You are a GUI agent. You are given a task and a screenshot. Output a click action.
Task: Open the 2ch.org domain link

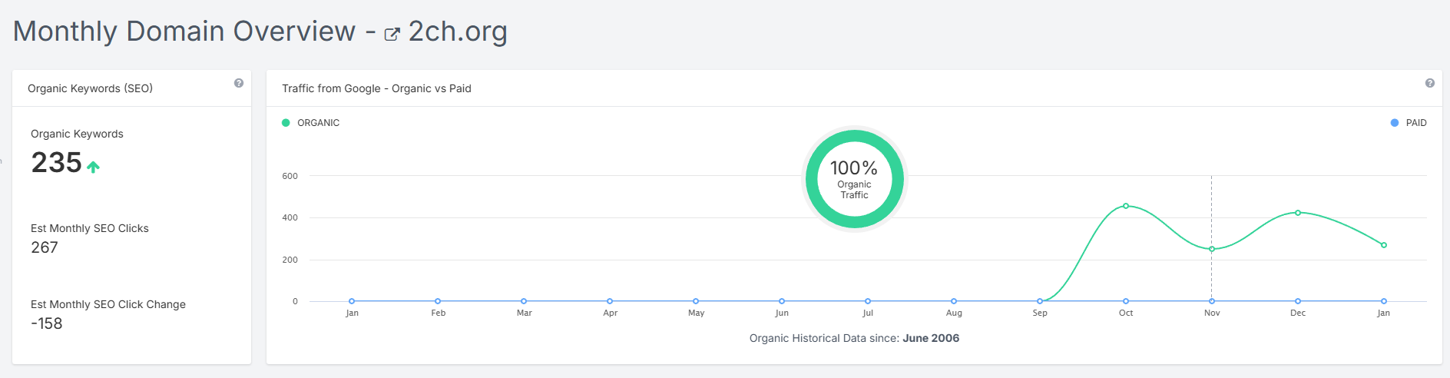tap(458, 31)
